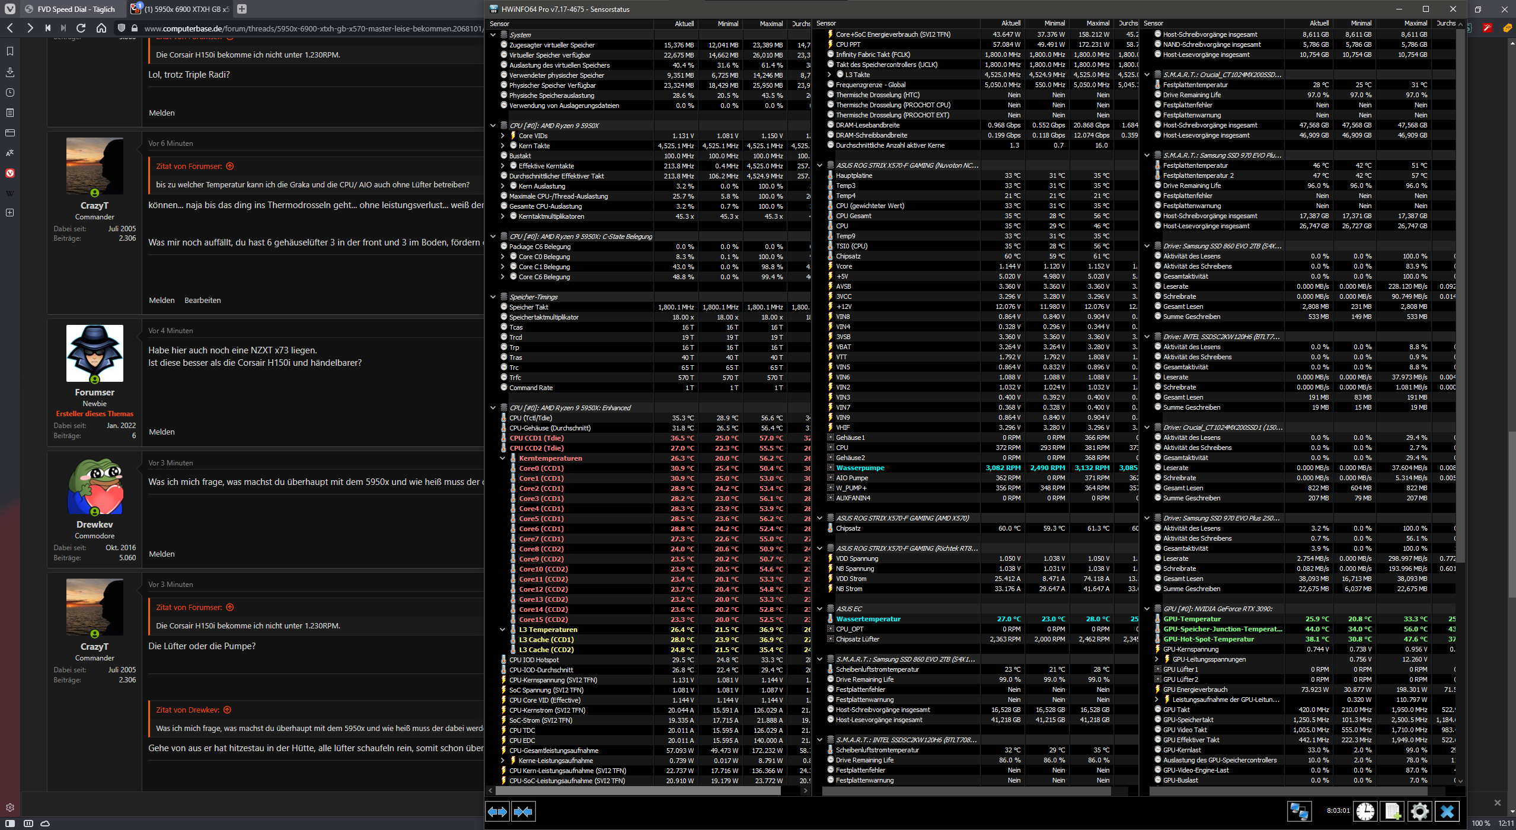The image size is (1516, 830).
Task: Click shrink columns arrows button
Action: (523, 811)
